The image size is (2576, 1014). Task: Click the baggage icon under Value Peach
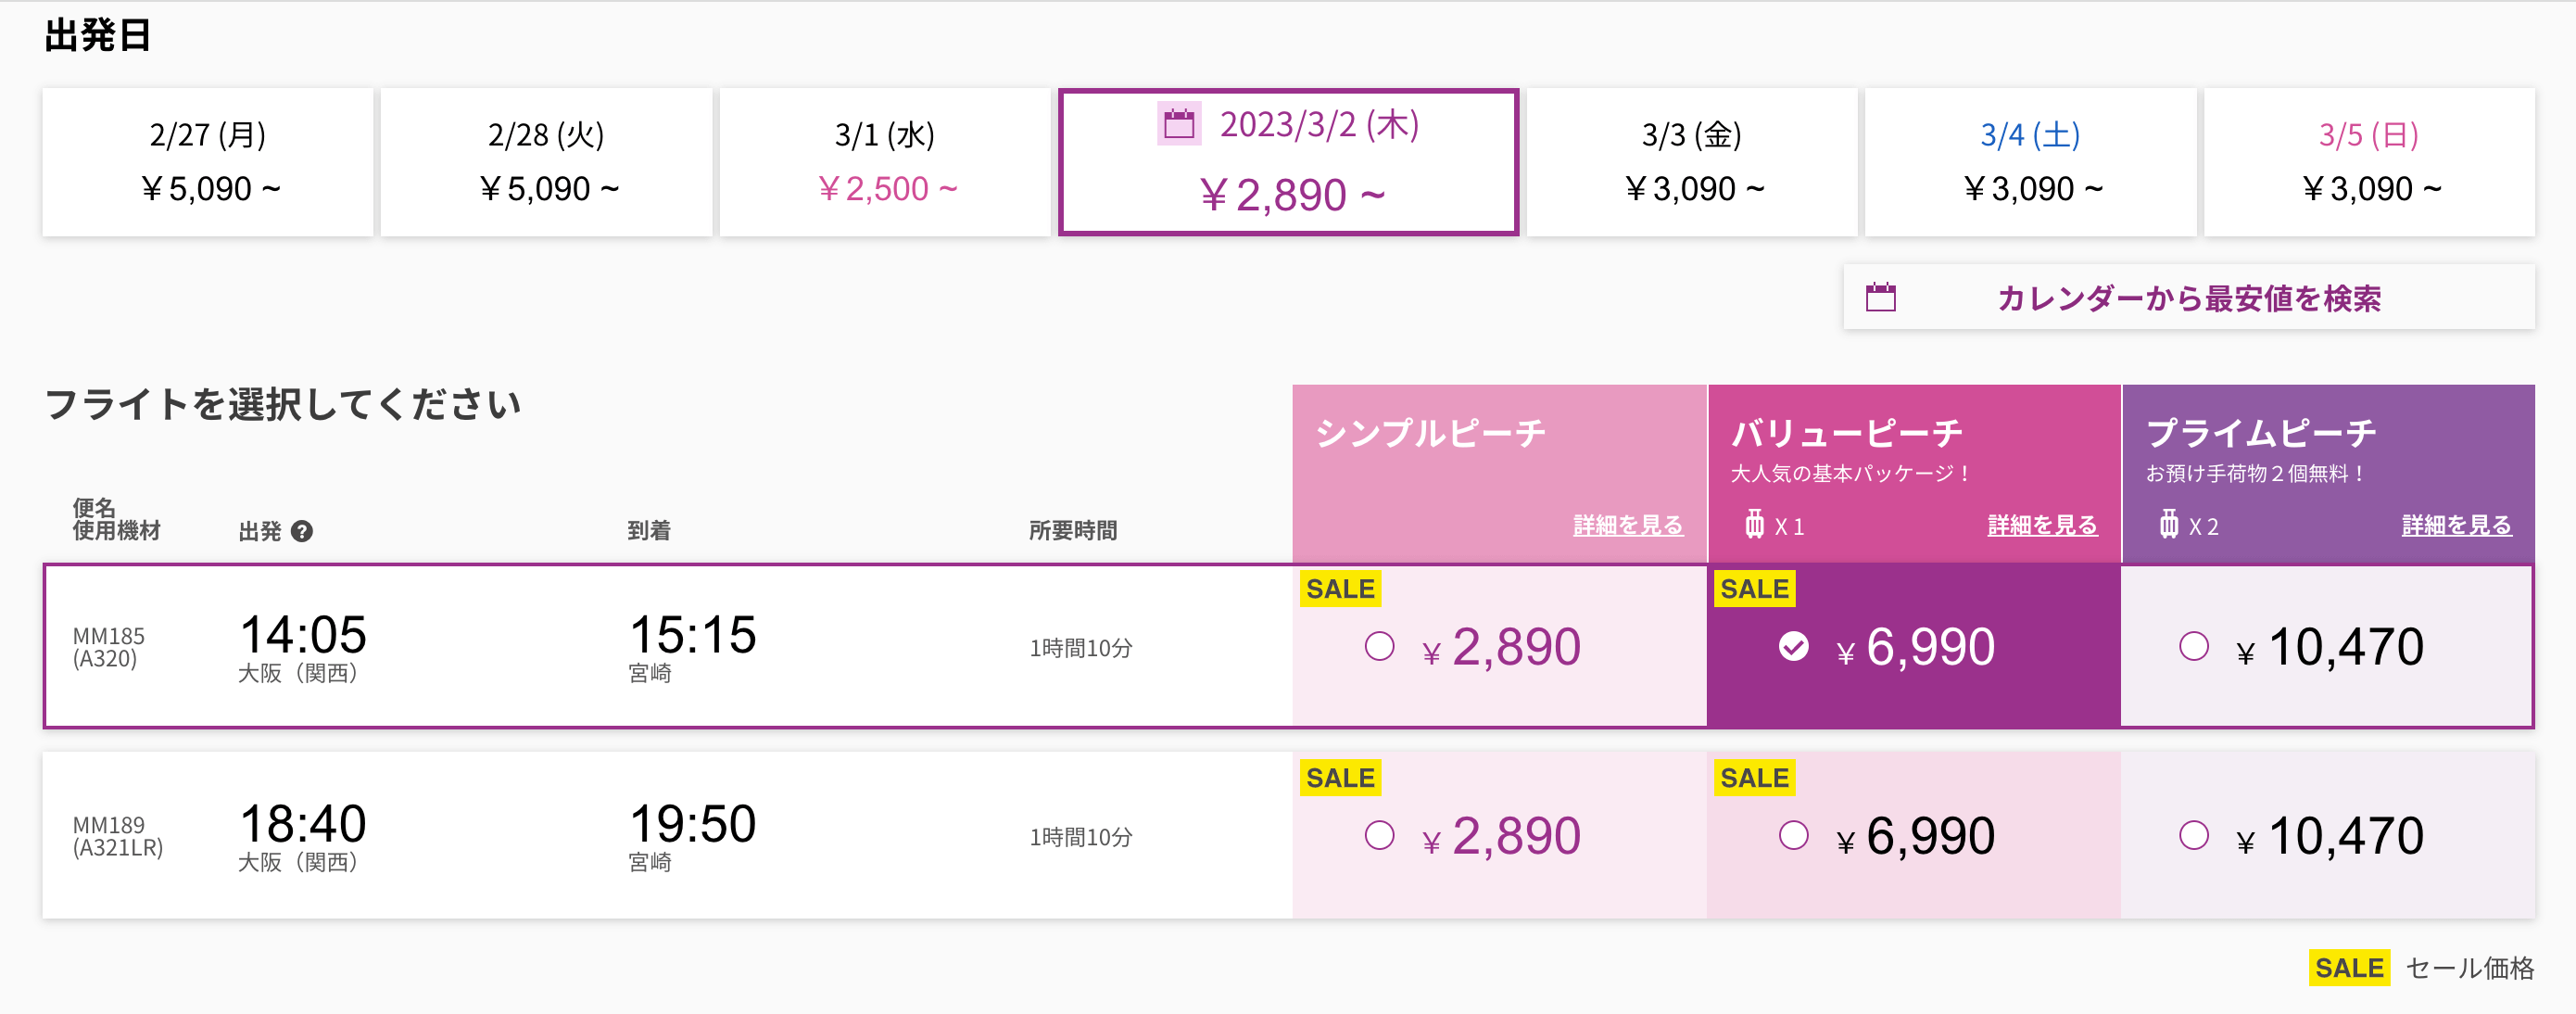1754,524
